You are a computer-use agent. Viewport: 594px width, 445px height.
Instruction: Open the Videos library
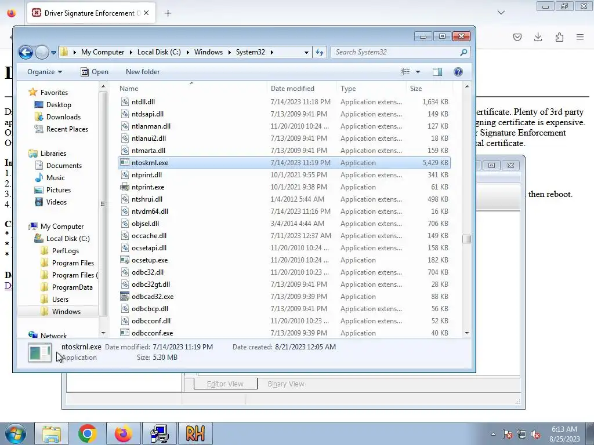point(56,202)
